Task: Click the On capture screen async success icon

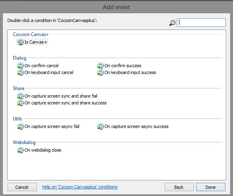Action: pyautogui.click(x=100, y=126)
